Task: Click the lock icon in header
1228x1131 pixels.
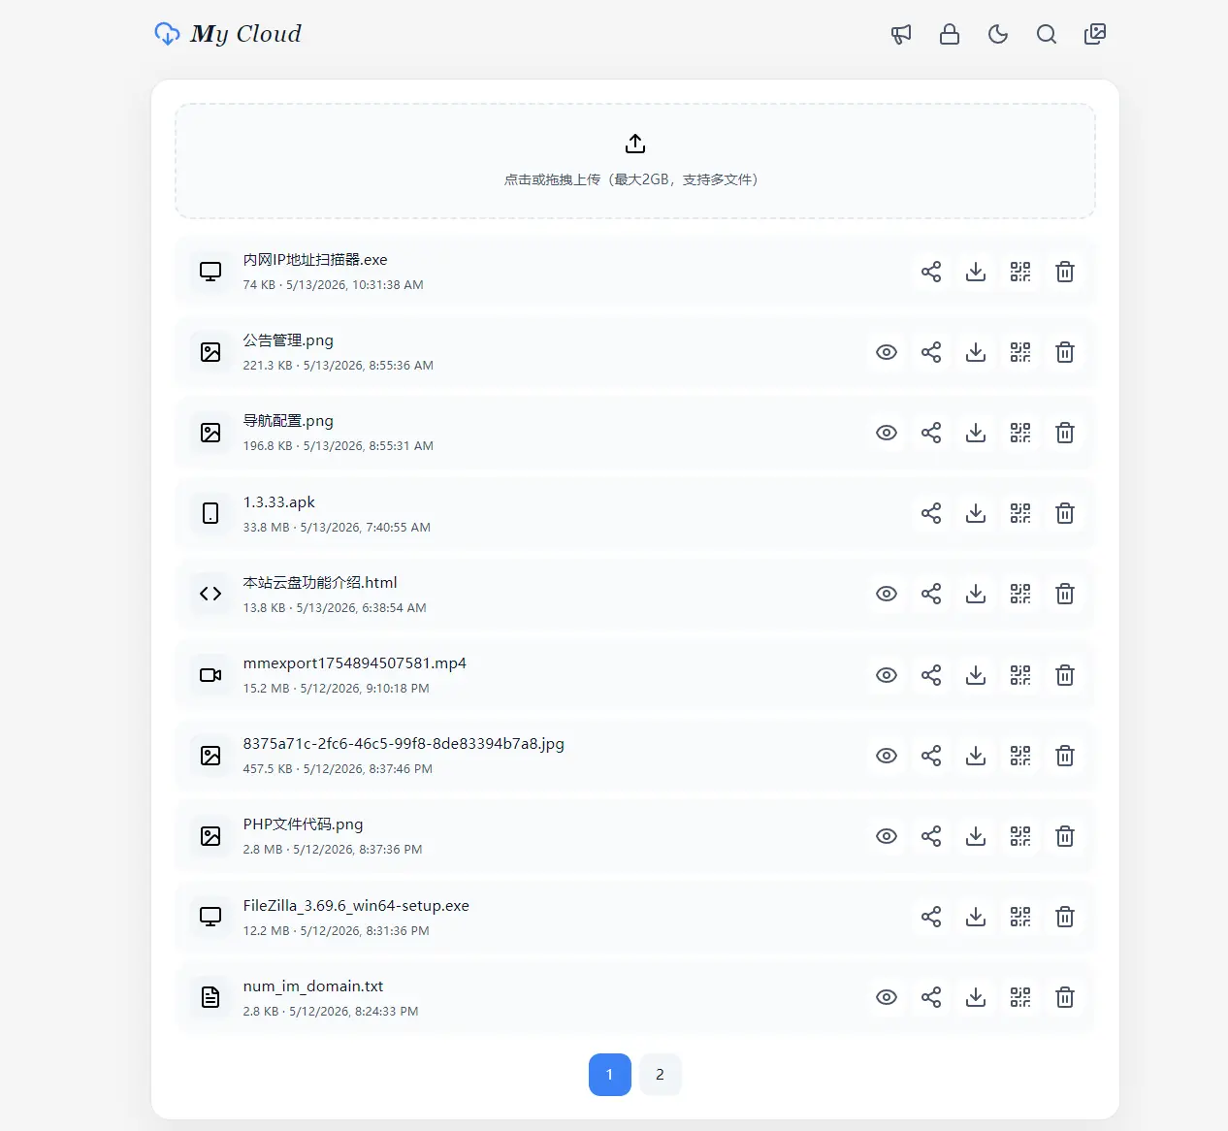Action: 950,35
